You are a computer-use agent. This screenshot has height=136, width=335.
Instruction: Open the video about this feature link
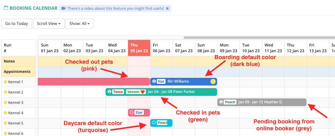[116, 9]
